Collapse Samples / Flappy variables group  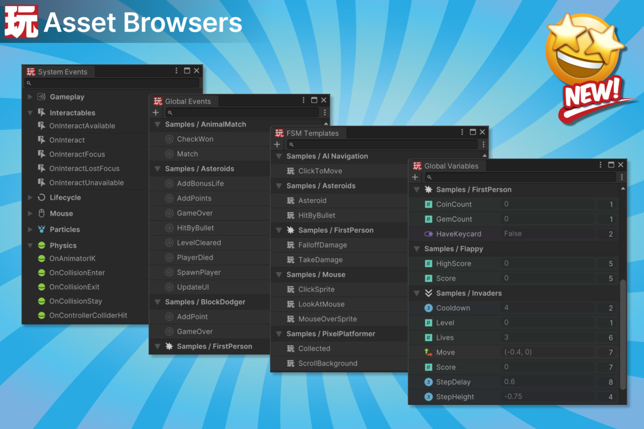416,249
